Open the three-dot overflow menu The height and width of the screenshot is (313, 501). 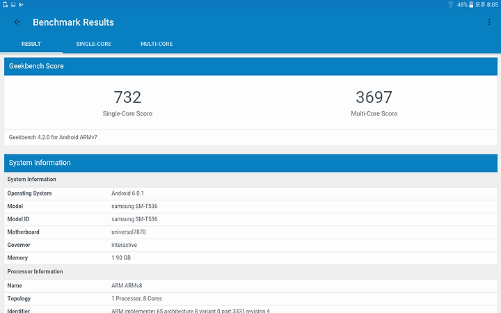tap(489, 22)
